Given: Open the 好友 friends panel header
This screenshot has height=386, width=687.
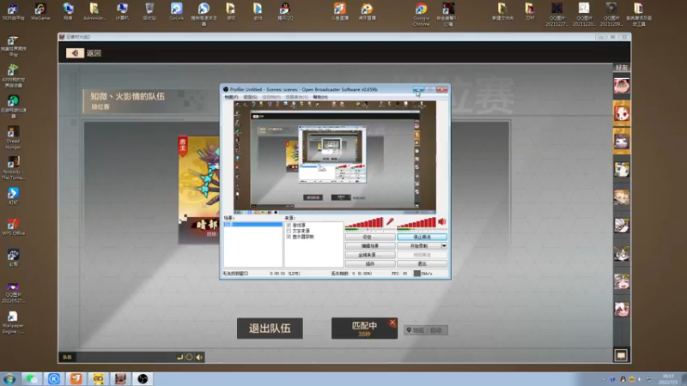Looking at the screenshot, I should (621, 68).
